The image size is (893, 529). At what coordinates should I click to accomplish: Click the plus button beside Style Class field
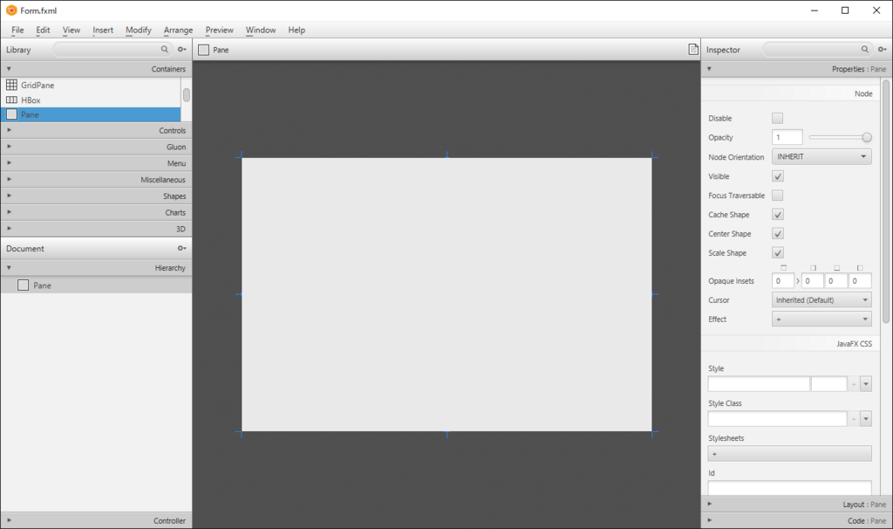coord(854,419)
